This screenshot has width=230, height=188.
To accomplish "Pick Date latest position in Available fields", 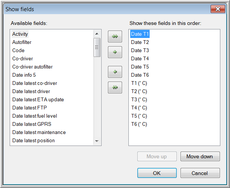I will [x=33, y=141].
